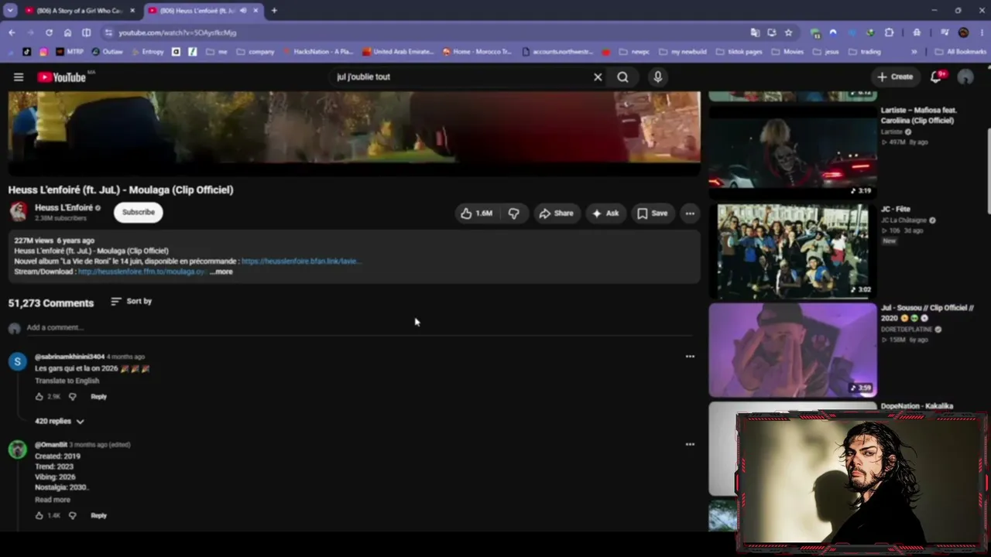
Task: Open the Movies bookmarks folder
Action: coord(787,52)
